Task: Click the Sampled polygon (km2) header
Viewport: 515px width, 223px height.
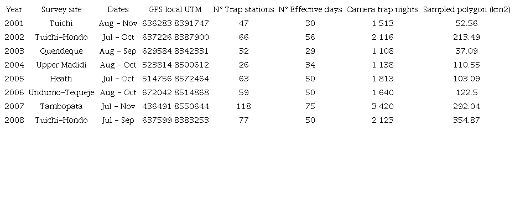Action: [466, 9]
